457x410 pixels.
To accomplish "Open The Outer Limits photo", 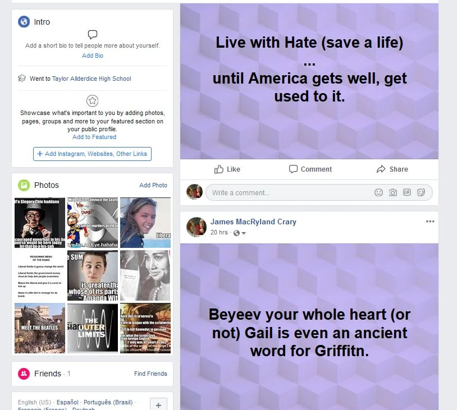I will [93, 328].
